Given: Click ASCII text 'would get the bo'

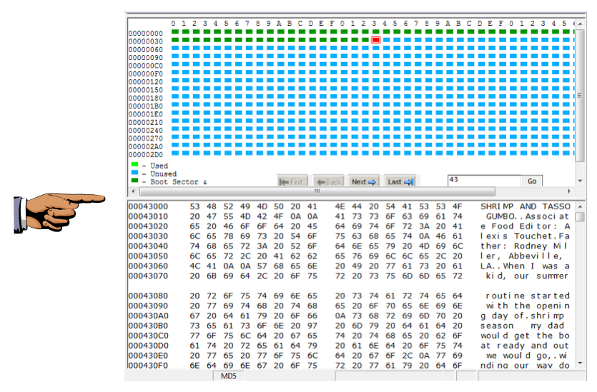Looking at the screenshot, I should [x=525, y=336].
